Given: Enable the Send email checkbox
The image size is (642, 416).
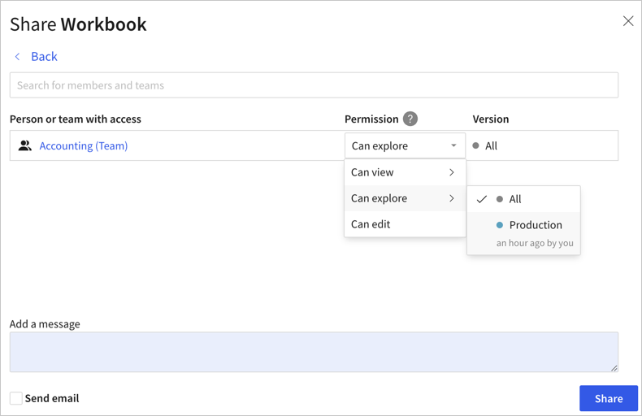Looking at the screenshot, I should pyautogui.click(x=16, y=398).
